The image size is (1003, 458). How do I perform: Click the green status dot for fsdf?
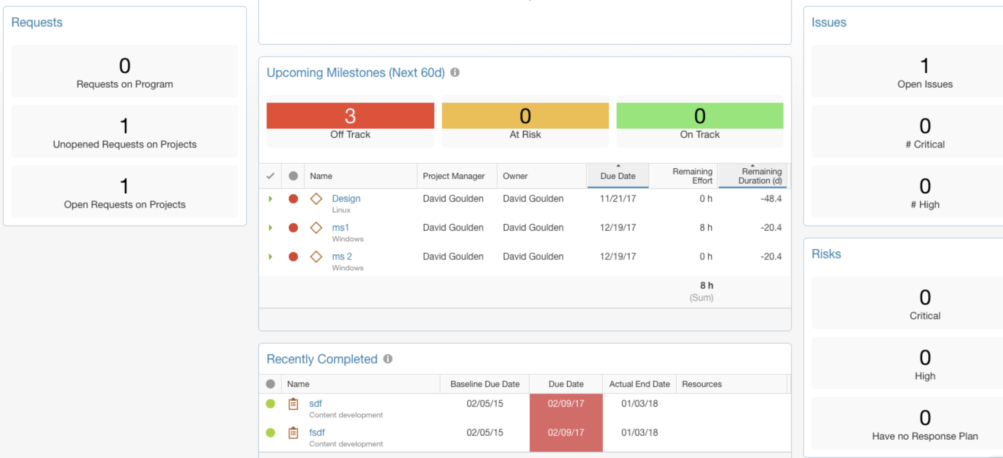(270, 432)
